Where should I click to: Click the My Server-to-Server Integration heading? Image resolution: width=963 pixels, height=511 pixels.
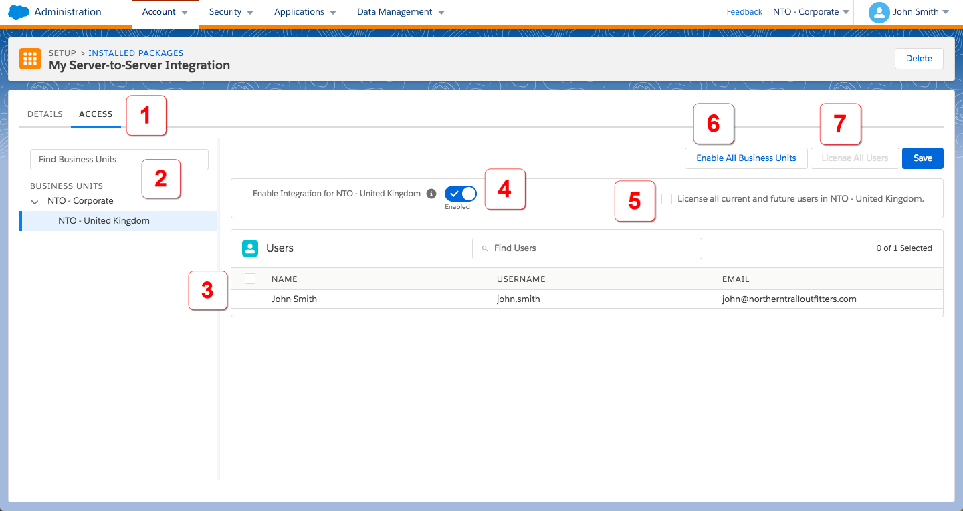tap(139, 65)
